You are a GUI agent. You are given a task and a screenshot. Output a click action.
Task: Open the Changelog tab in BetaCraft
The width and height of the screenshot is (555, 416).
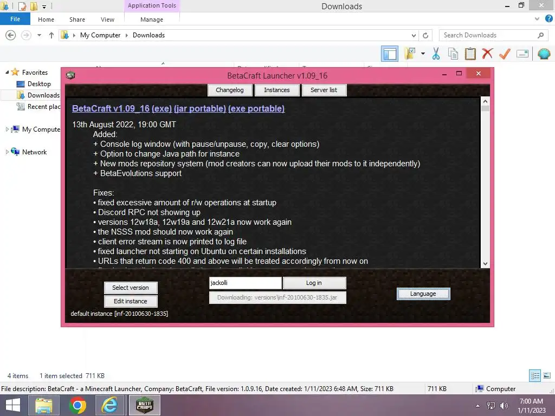pos(230,90)
